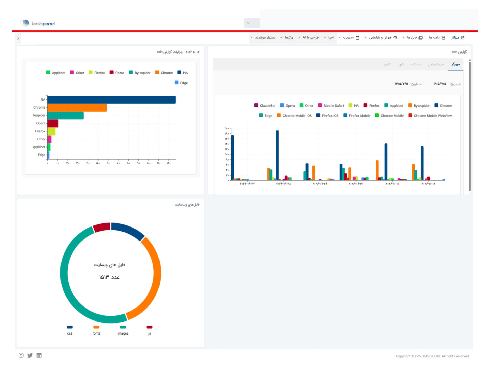Screen dimensions: 490x374
Task: Click the میزکار dashboard grid icon
Action: [x=463, y=38]
